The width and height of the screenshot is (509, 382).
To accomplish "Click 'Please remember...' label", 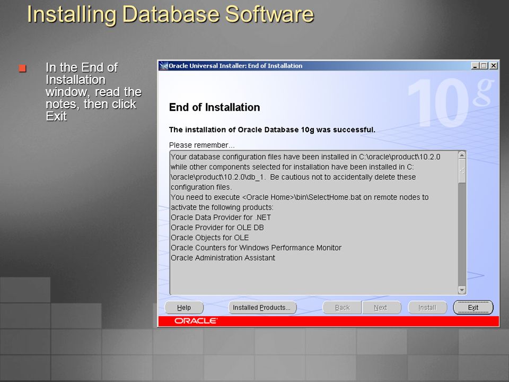I will pos(201,145).
